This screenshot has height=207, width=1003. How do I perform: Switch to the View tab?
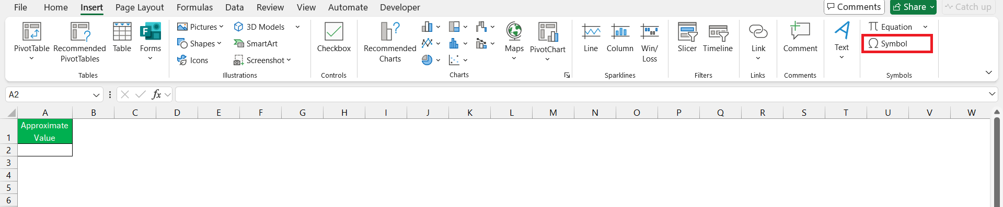tap(306, 7)
